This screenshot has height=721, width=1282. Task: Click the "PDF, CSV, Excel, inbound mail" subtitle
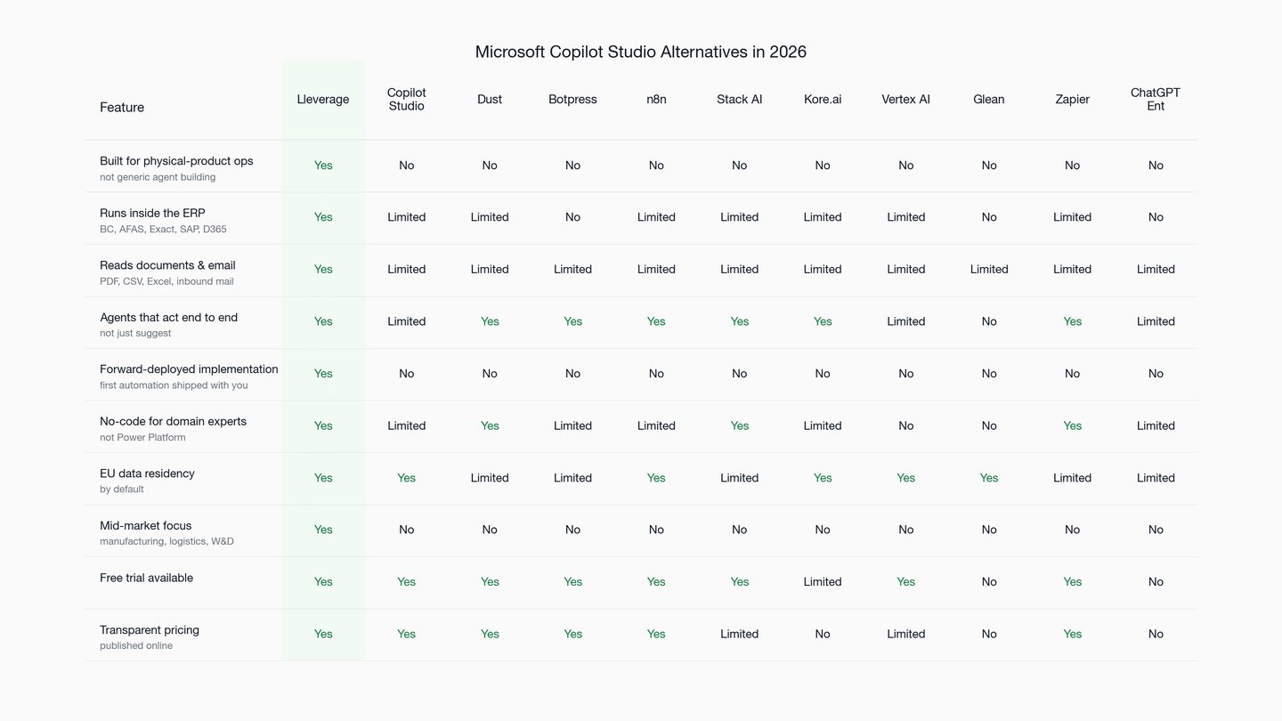coord(166,281)
